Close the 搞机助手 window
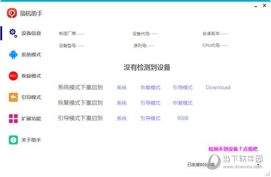 (265, 5)
